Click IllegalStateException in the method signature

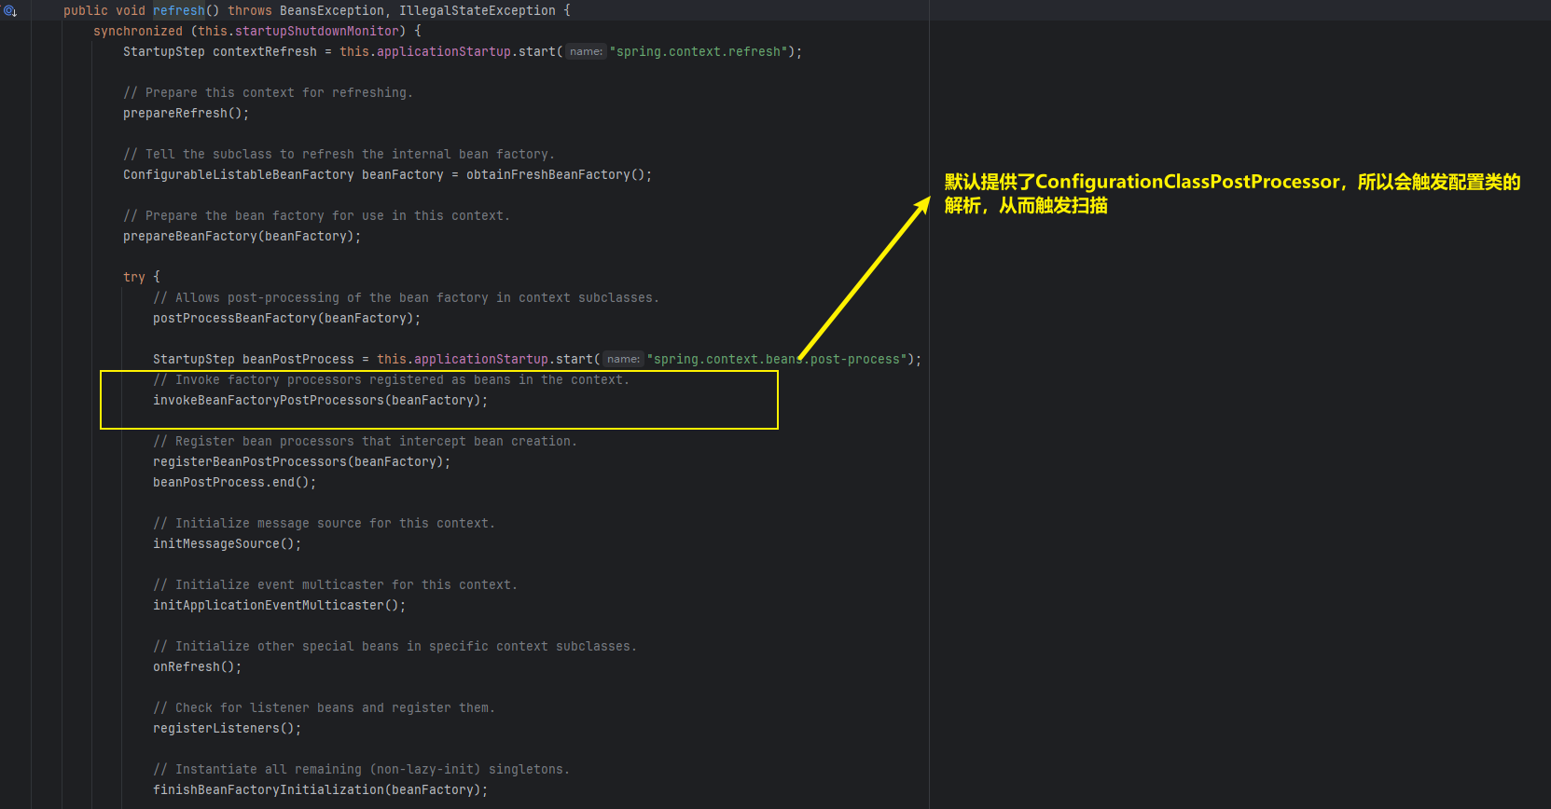click(x=478, y=11)
